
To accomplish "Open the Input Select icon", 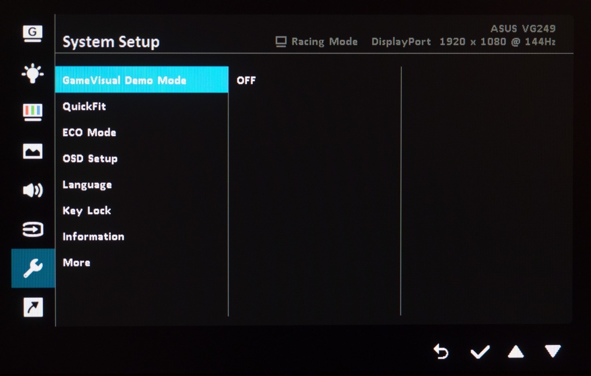I will pyautogui.click(x=32, y=229).
